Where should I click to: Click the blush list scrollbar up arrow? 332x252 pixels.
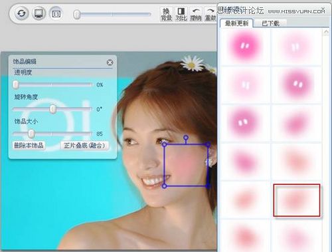[326, 33]
